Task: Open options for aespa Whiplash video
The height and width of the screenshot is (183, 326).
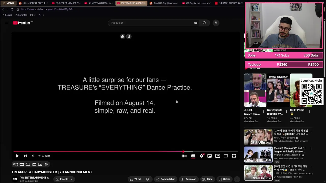Action: [311, 148]
